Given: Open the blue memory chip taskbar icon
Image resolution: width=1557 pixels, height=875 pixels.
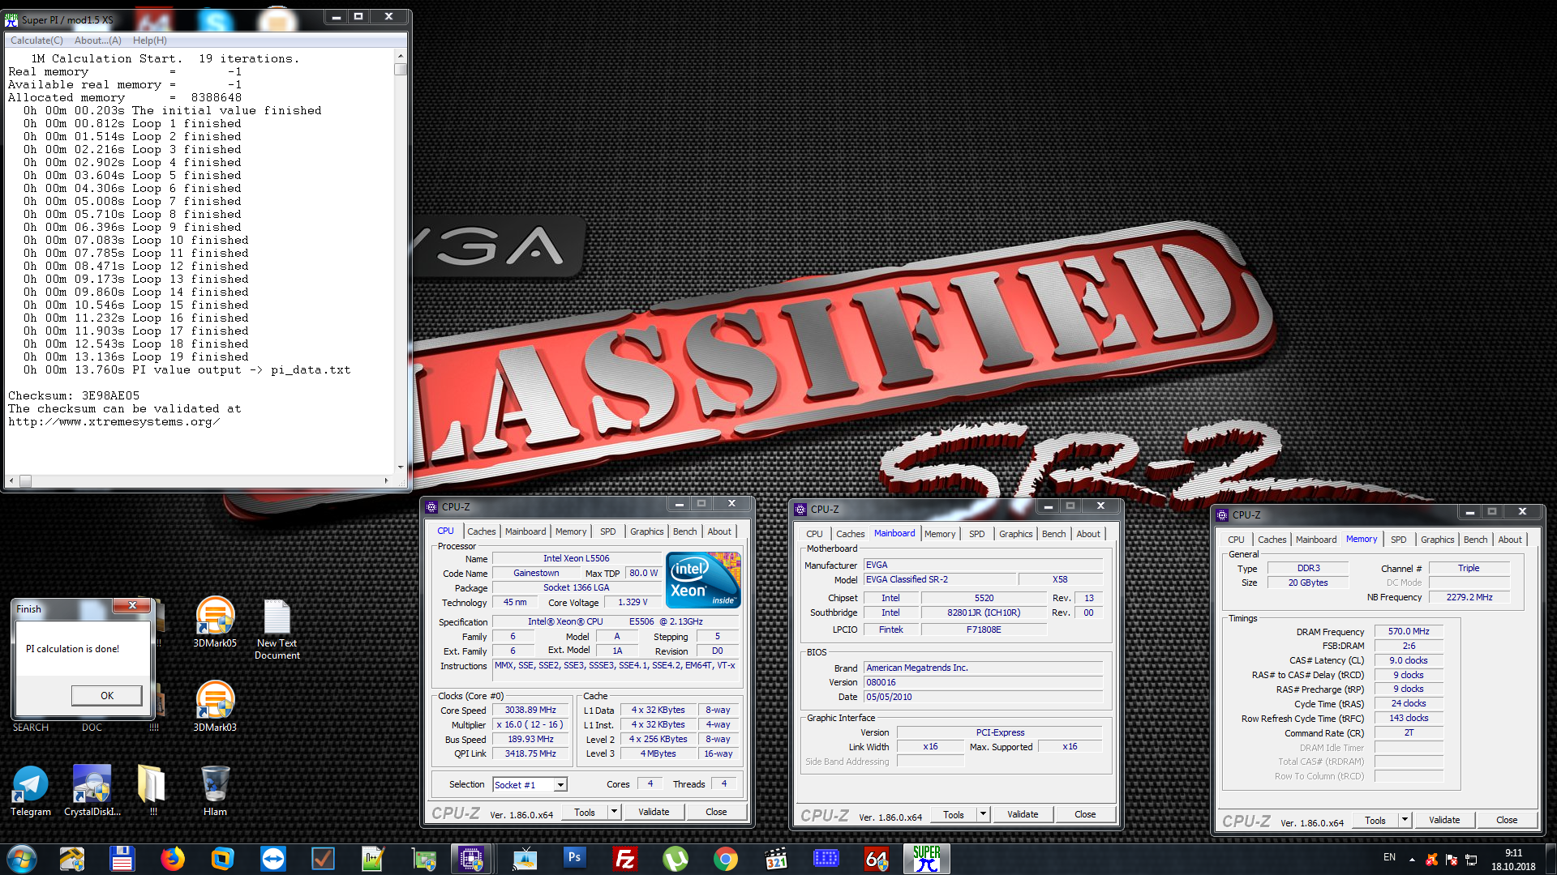Looking at the screenshot, I should [826, 859].
